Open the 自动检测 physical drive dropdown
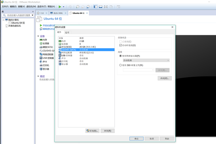Screen dimensions: 216x144 click(x=146, y=60)
